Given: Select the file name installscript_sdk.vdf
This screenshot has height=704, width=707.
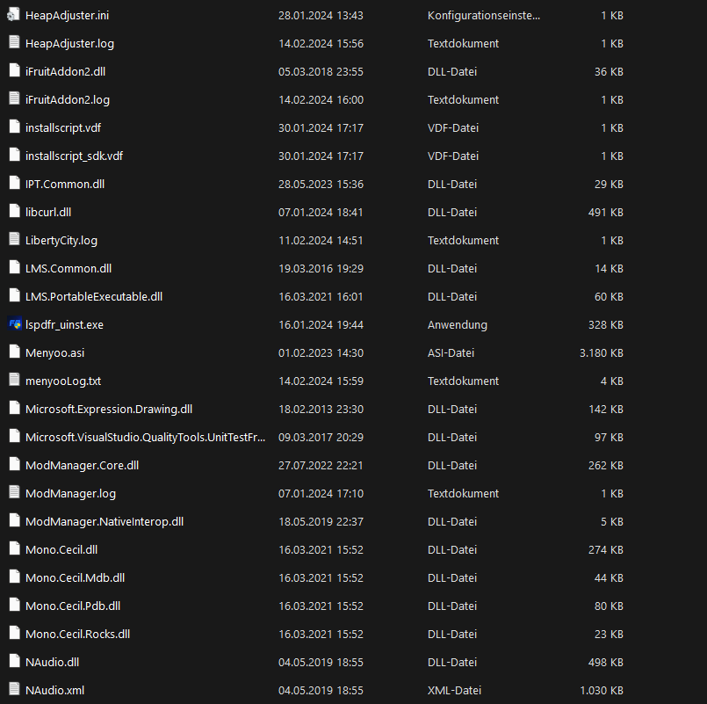Looking at the screenshot, I should 75,156.
